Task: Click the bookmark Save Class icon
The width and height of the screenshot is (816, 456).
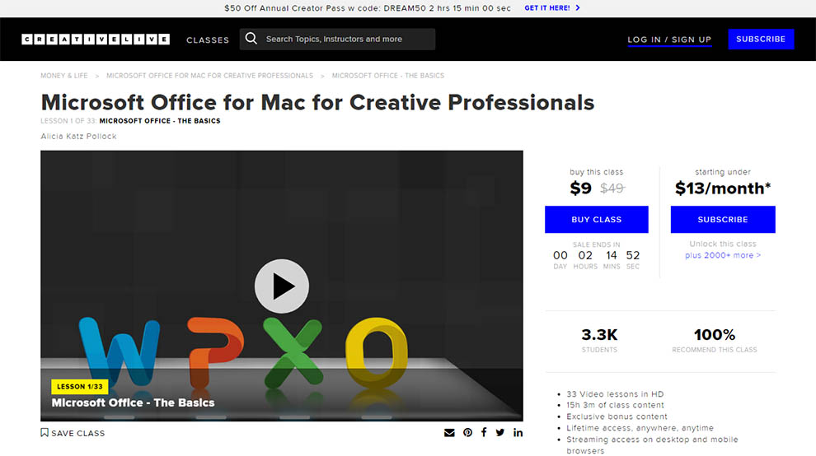Action: tap(45, 433)
